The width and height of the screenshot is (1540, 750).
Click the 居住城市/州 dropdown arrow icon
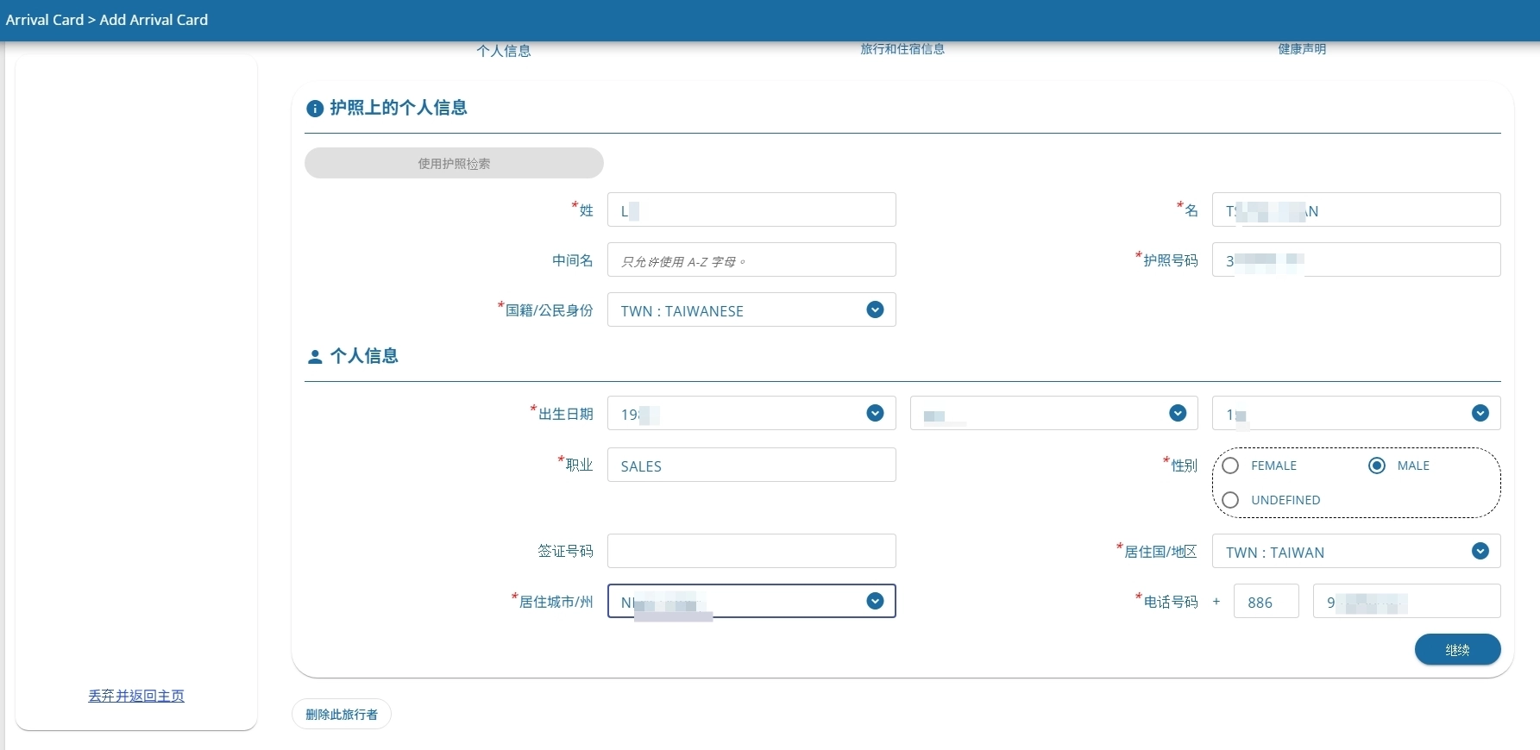pos(875,602)
